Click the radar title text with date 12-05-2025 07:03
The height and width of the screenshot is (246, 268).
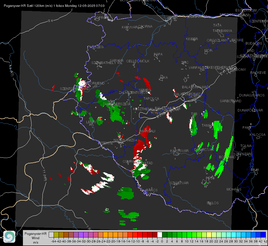pos(54,6)
